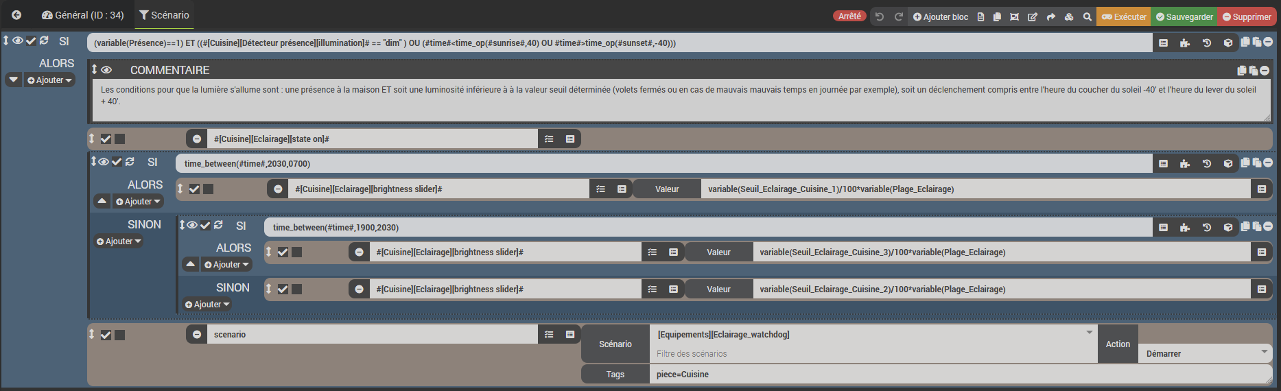This screenshot has height=391, width=1281.
Task: Open Ajouter dropdown under the first nested ALORS
Action: 138,202
